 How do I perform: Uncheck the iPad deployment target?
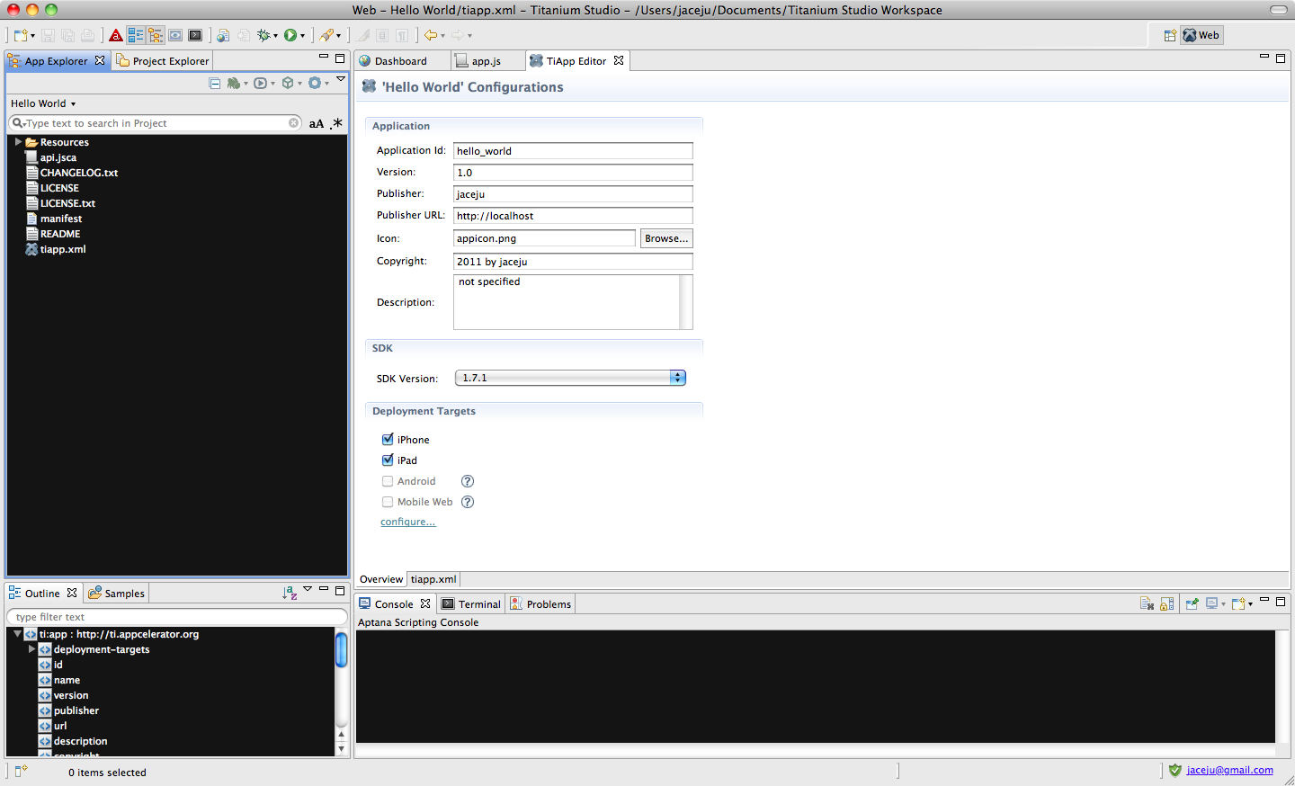point(388,460)
